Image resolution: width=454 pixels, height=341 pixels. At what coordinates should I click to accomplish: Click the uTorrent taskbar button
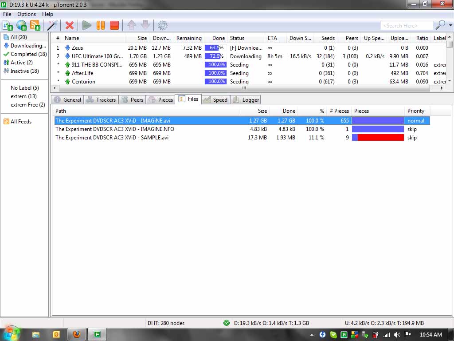97,335
